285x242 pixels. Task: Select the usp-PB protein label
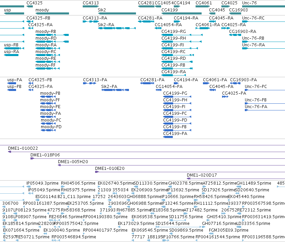14,87
